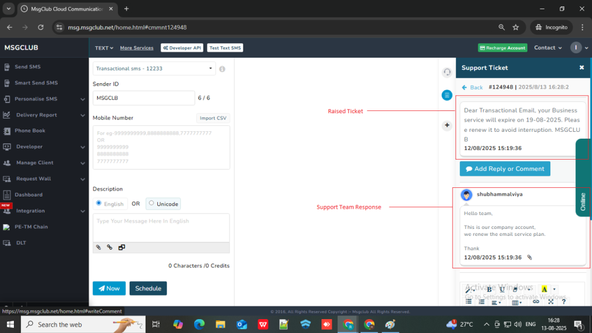Click the MSGCLUB logo

21,47
